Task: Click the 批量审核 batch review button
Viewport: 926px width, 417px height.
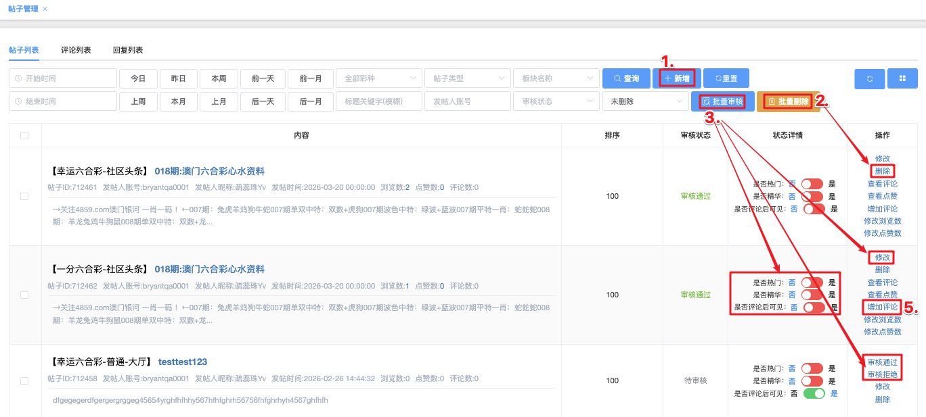Action: pyautogui.click(x=723, y=101)
